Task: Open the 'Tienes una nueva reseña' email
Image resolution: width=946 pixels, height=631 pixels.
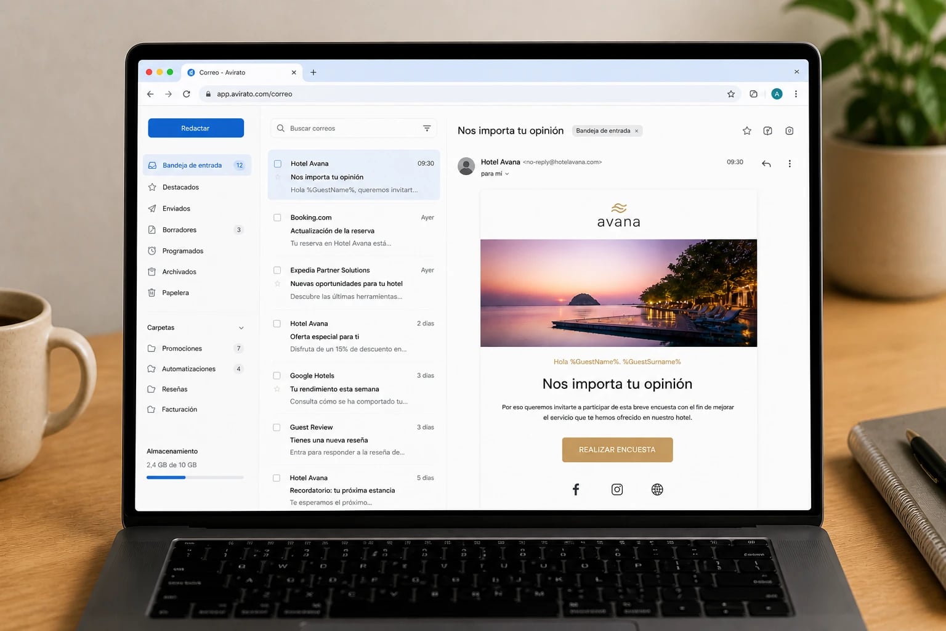Action: coord(354,440)
